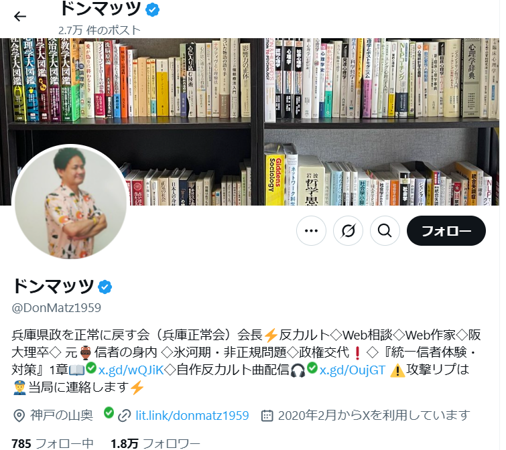Click the verified badge in the top header
506x450 pixels.
(152, 9)
